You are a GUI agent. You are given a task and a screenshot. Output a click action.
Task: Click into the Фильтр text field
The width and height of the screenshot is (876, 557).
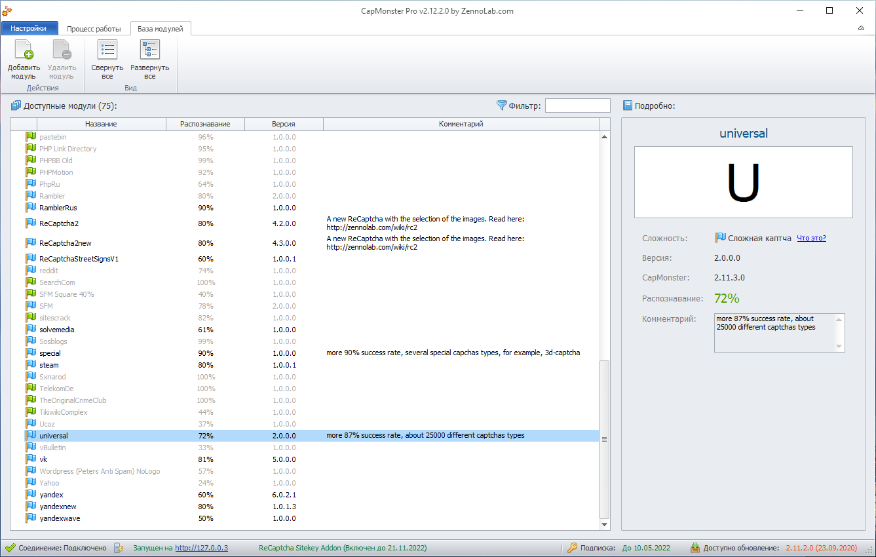(x=577, y=106)
